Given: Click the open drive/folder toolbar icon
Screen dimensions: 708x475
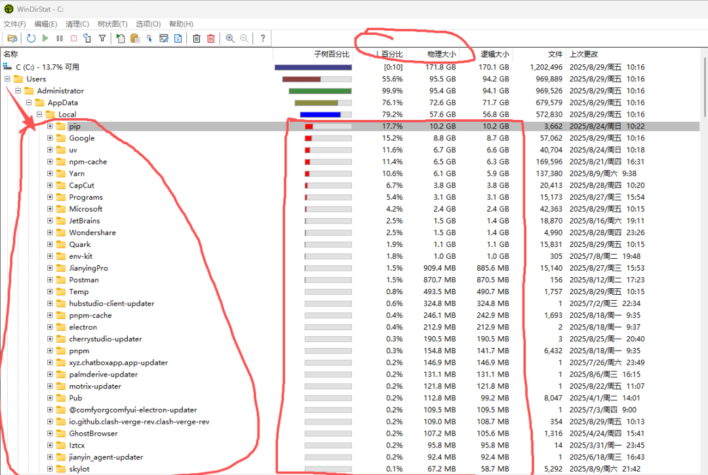Looking at the screenshot, I should tap(12, 39).
